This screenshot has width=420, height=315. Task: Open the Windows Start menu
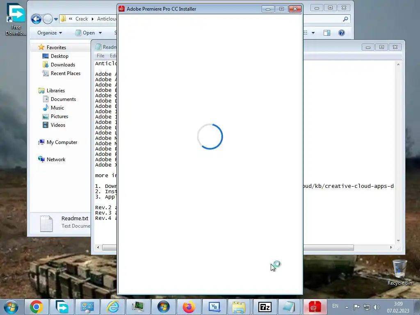pyautogui.click(x=11, y=307)
